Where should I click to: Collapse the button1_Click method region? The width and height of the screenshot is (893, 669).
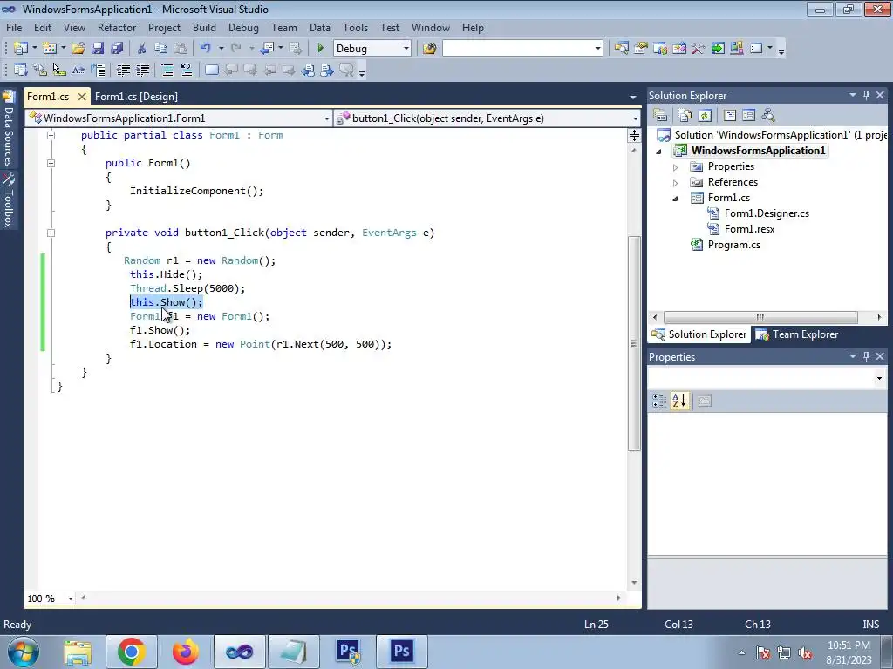pyautogui.click(x=51, y=233)
